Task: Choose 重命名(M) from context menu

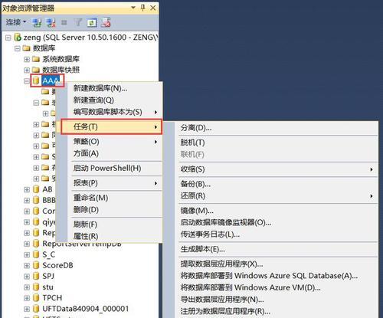Action: pyautogui.click(x=90, y=198)
